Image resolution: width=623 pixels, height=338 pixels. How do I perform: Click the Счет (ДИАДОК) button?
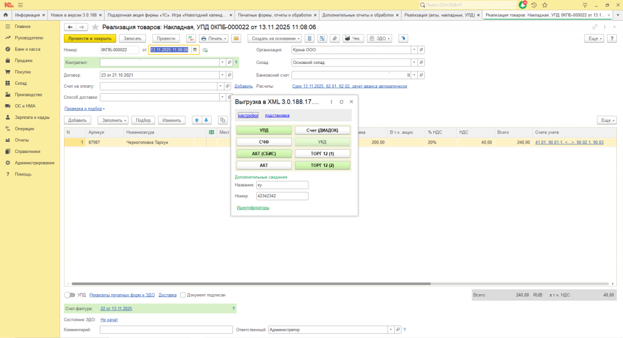[x=322, y=130]
